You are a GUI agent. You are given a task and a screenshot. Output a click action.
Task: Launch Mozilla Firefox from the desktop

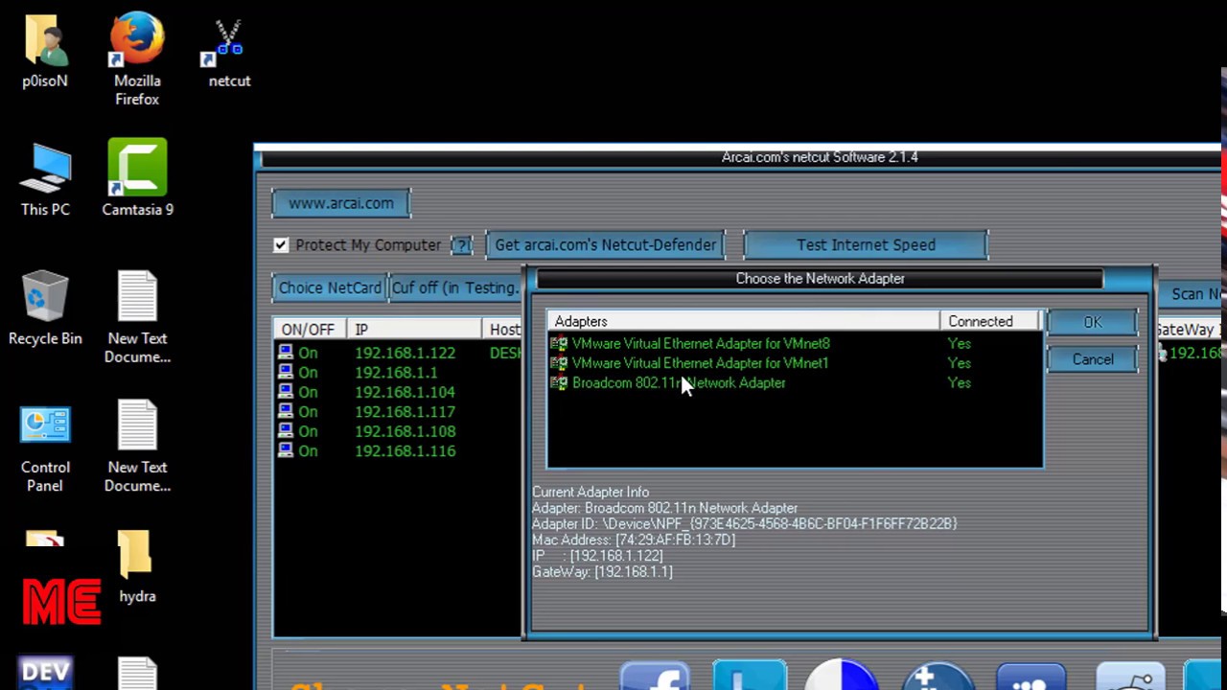pyautogui.click(x=137, y=40)
